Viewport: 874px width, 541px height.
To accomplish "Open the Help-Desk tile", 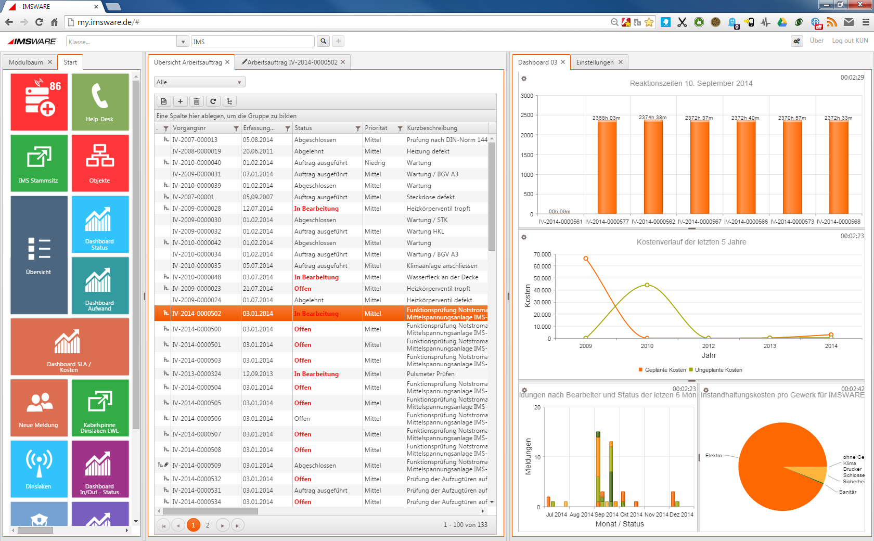I will click(x=100, y=102).
